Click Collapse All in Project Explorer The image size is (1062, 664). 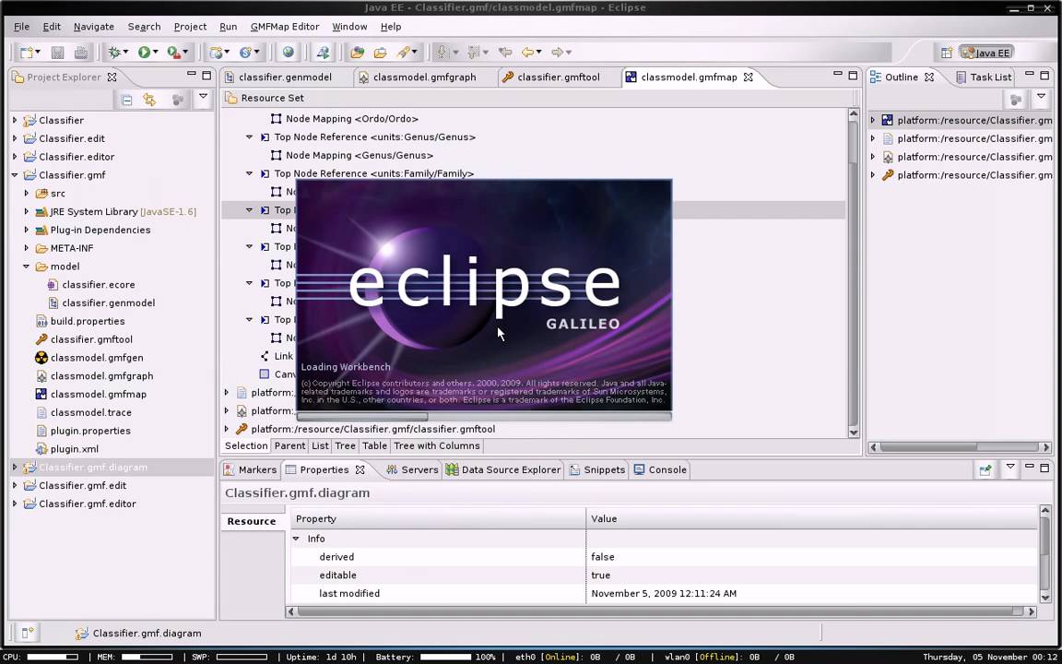126,100
